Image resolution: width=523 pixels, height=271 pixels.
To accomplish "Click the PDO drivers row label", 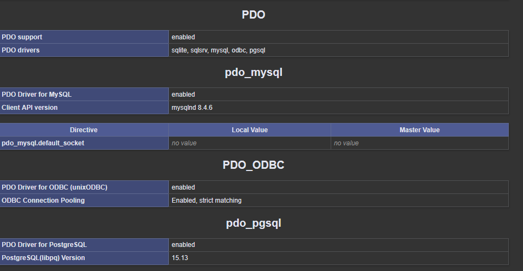I will [x=21, y=50].
